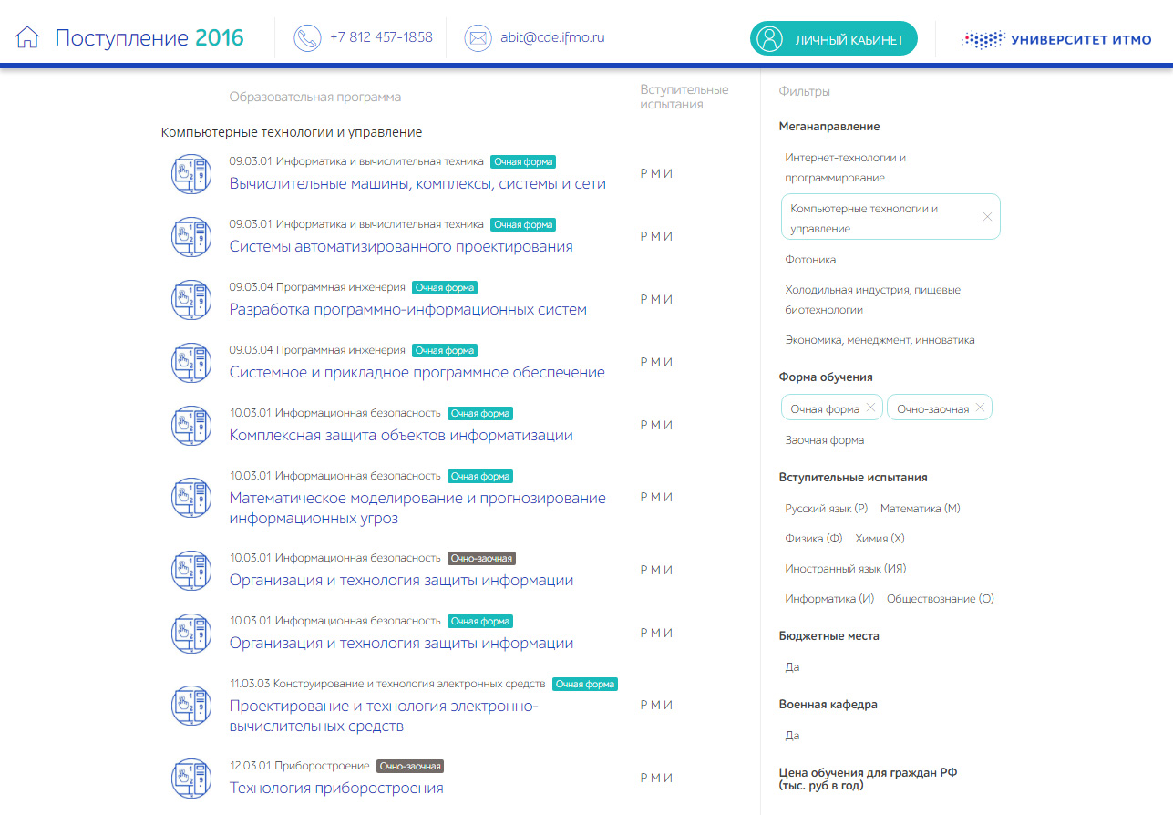
Task: Click the Фильтры panel heading
Action: 805,92
